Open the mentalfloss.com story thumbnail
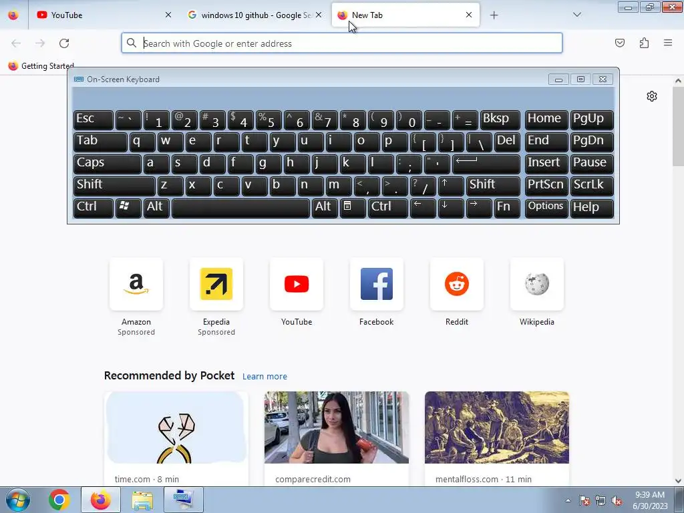This screenshot has width=684, height=513. (497, 427)
